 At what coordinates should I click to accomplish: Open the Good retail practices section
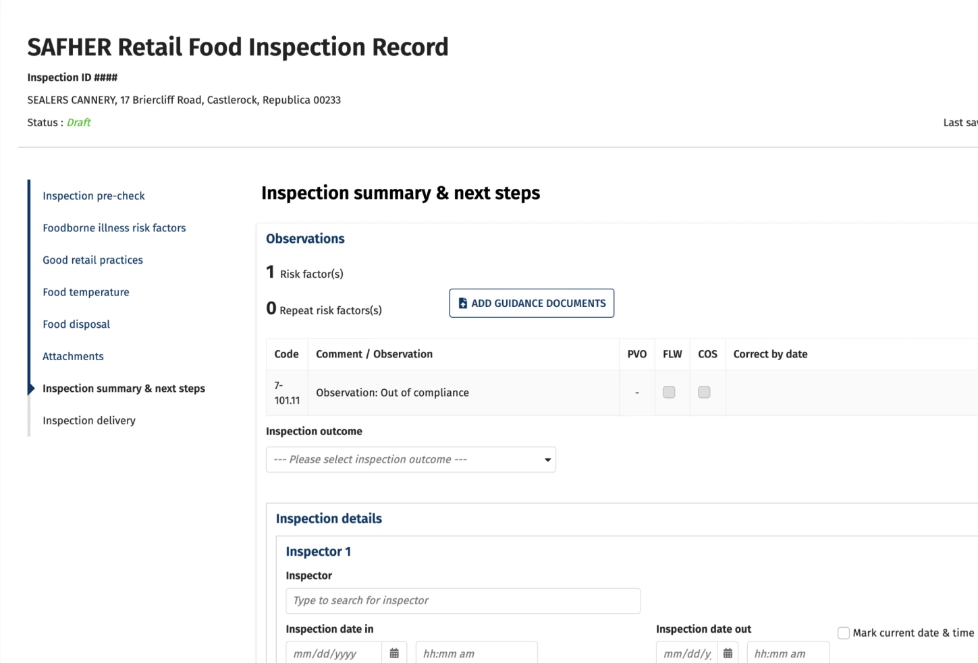[92, 260]
